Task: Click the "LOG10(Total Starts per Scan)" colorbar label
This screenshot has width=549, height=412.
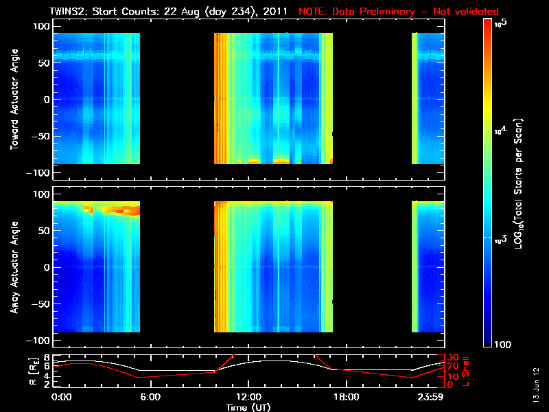Action: point(518,183)
